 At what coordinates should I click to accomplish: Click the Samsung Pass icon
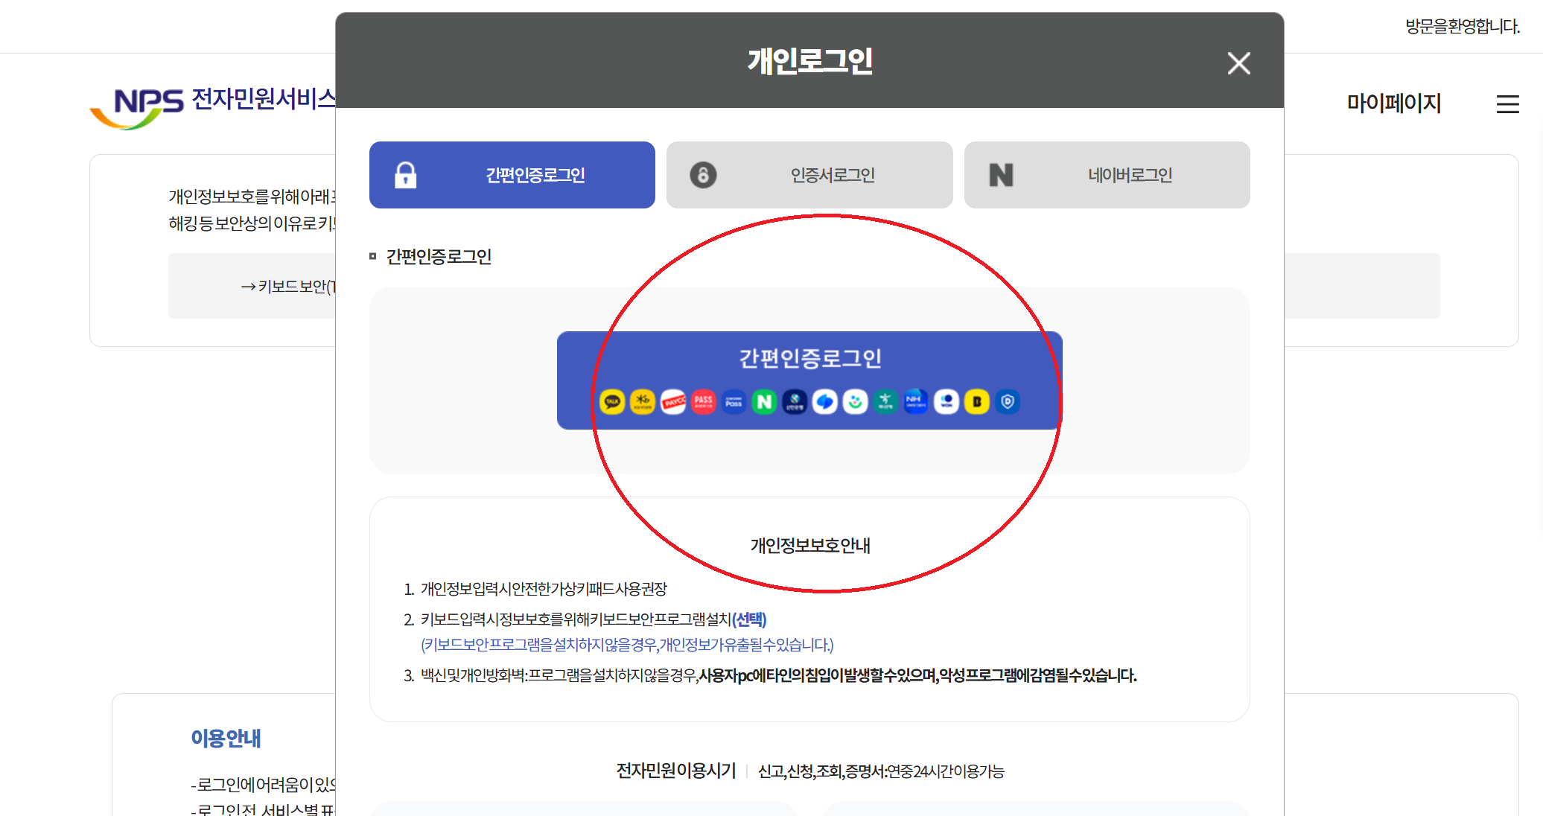[734, 402]
